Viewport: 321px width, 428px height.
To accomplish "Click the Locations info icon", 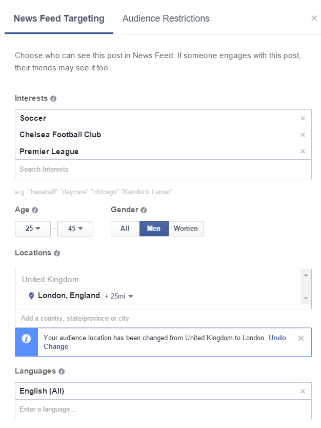I will pyautogui.click(x=57, y=253).
